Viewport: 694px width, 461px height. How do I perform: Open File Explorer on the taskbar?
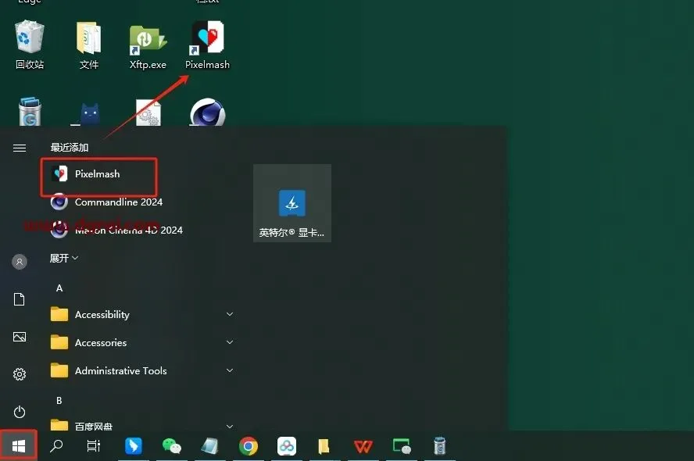[324, 446]
